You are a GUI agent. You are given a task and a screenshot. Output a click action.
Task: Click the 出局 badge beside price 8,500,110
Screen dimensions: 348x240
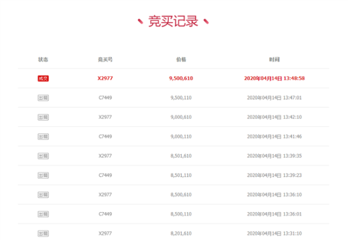(x=43, y=214)
